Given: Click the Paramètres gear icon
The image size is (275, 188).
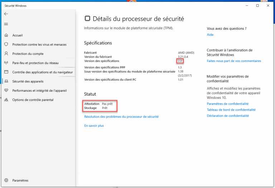Looking at the screenshot, I should 6,180.
